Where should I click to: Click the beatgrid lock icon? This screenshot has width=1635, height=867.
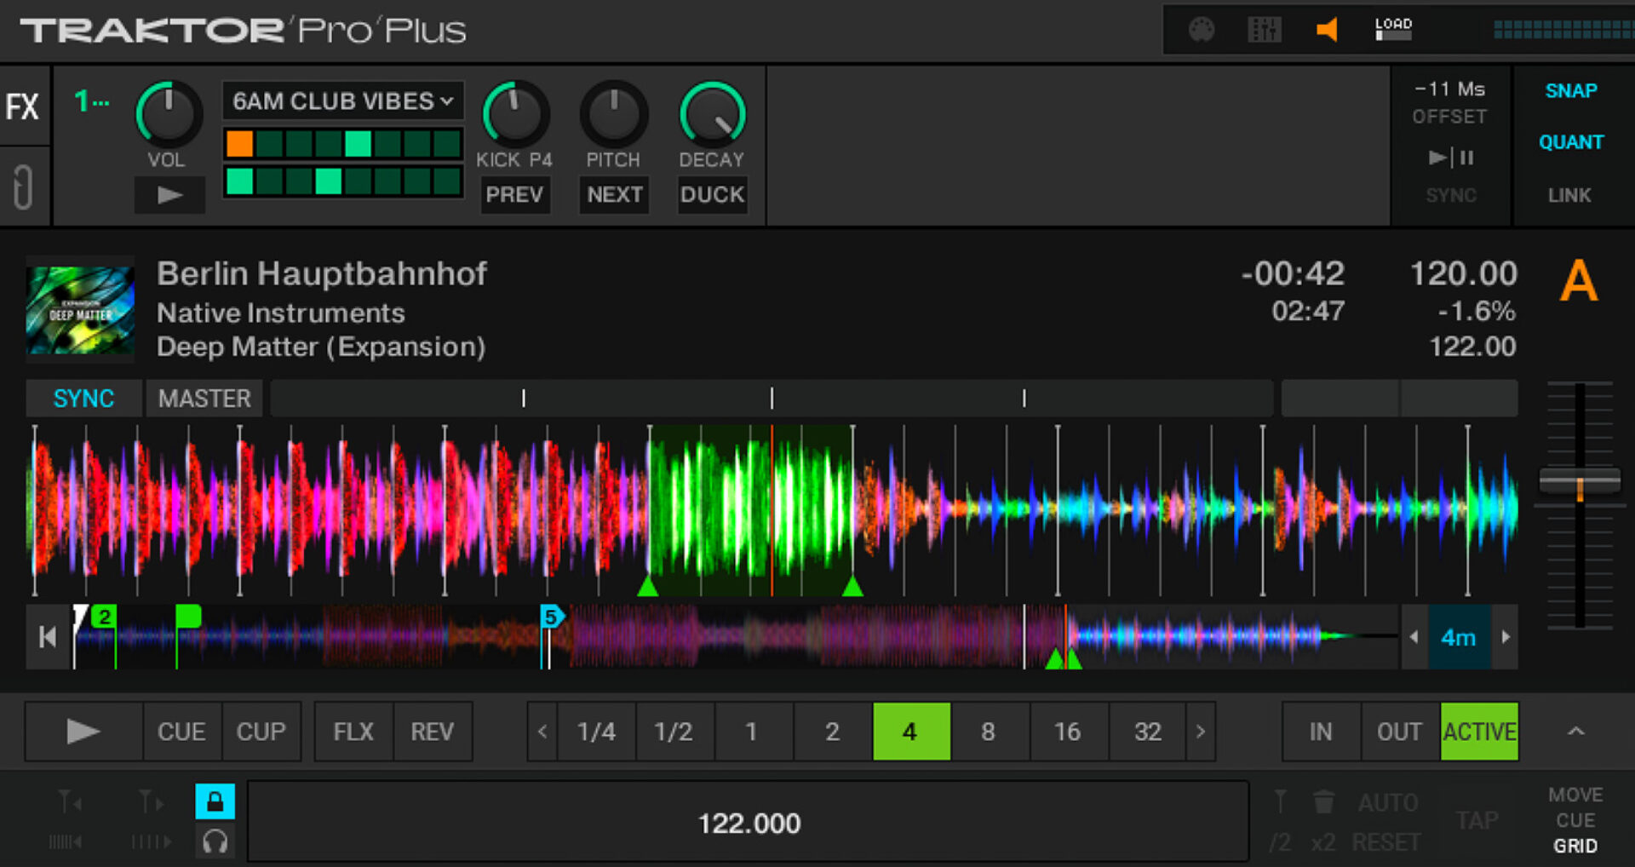point(215,801)
